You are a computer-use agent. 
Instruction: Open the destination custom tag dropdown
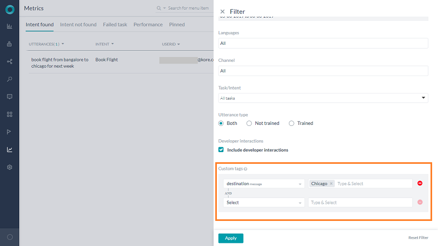264,184
